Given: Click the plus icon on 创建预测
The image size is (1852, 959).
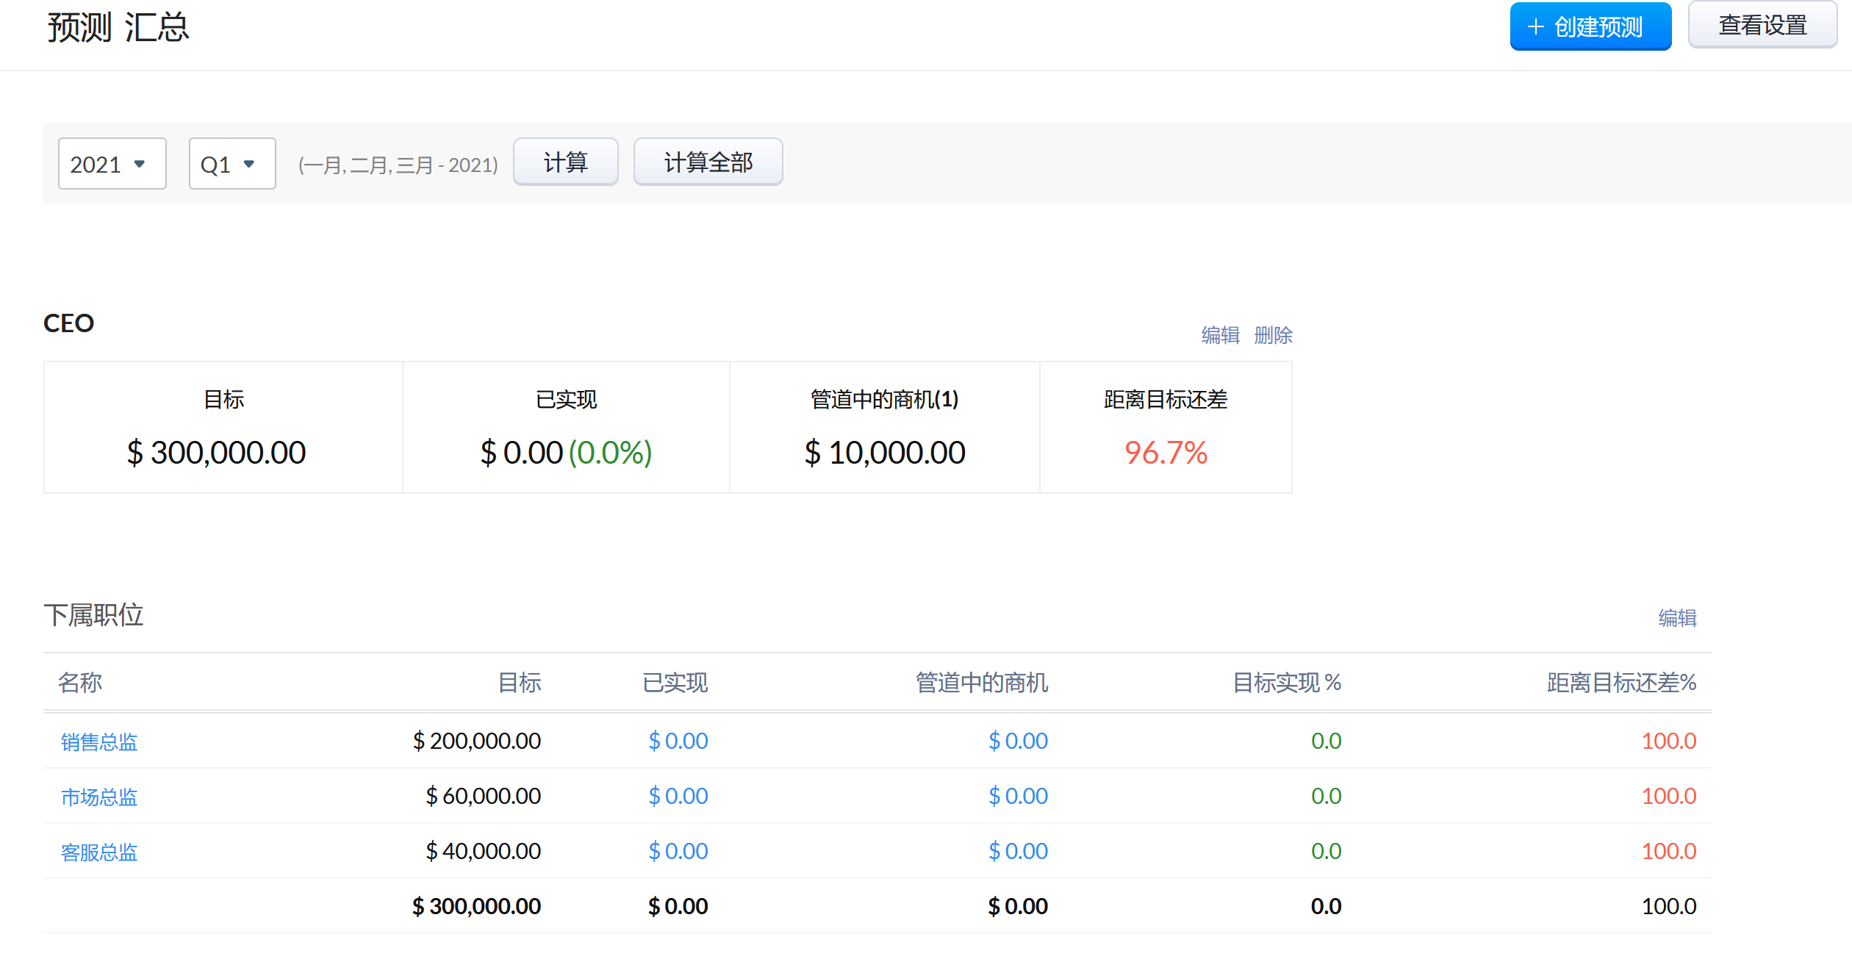Looking at the screenshot, I should tap(1535, 27).
